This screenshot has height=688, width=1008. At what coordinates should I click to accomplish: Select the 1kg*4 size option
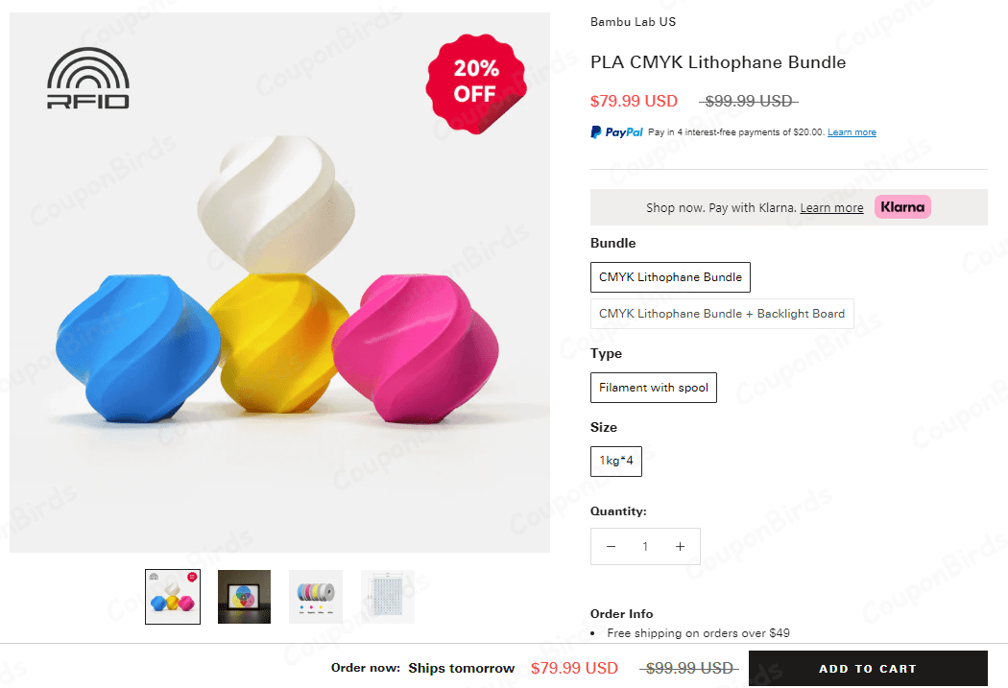coord(615,461)
